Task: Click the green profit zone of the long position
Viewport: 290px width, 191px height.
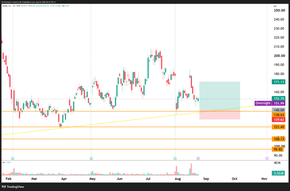Action: [x=219, y=96]
